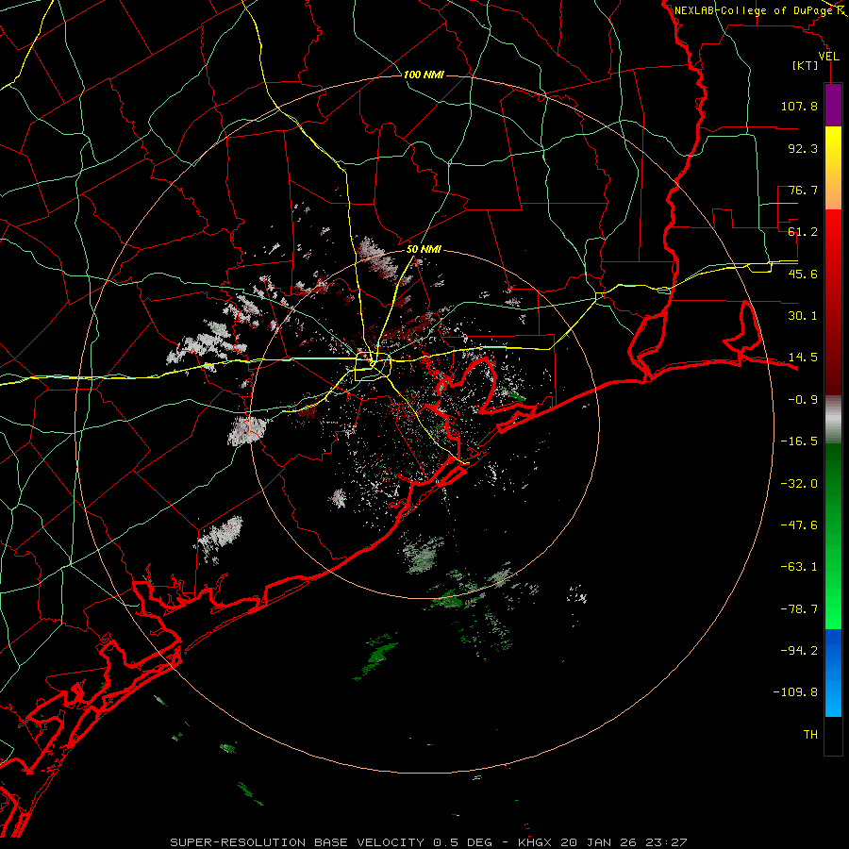Click the TH label on the legend
Image resolution: width=849 pixels, height=849 pixels.
[810, 735]
